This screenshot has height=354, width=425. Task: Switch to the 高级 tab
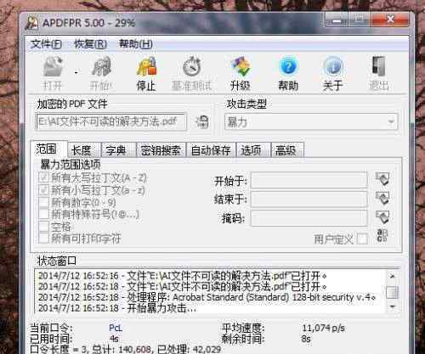click(x=287, y=150)
